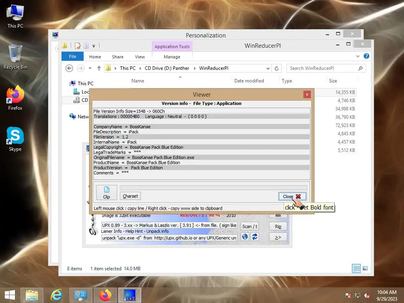Open the Windows Start button
The width and height of the screenshot is (404, 303).
pos(10,295)
